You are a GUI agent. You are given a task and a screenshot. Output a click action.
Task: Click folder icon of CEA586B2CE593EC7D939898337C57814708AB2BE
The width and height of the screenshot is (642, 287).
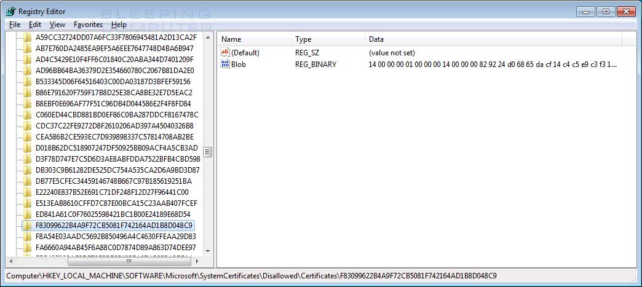click(x=28, y=137)
